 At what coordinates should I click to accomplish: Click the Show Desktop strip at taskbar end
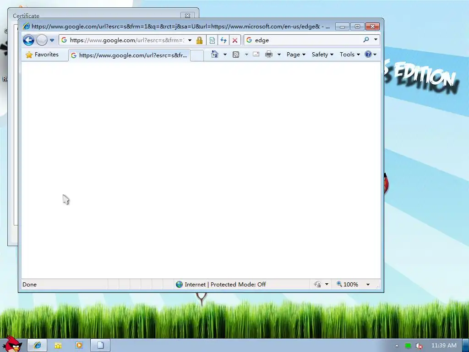pos(466,346)
